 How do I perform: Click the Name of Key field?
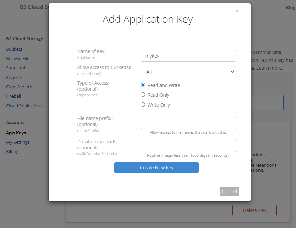[188, 56]
